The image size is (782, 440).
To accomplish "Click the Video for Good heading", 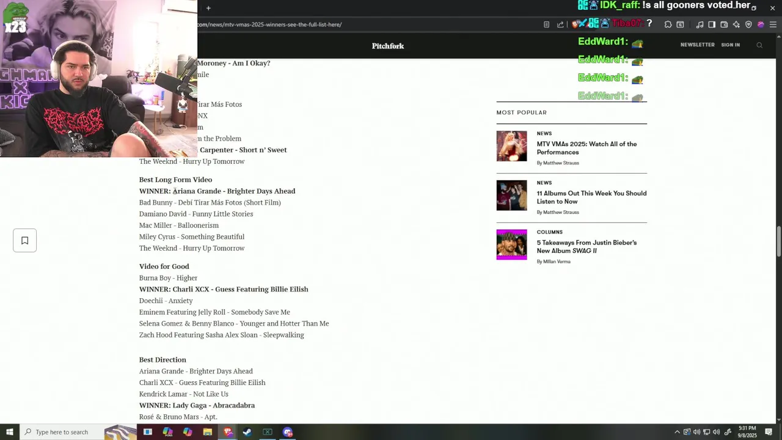I will point(164,266).
